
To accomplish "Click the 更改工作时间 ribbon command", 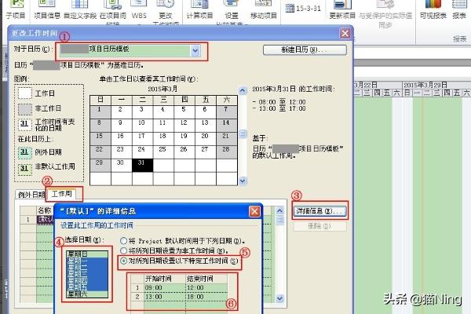I will pyautogui.click(x=166, y=14).
